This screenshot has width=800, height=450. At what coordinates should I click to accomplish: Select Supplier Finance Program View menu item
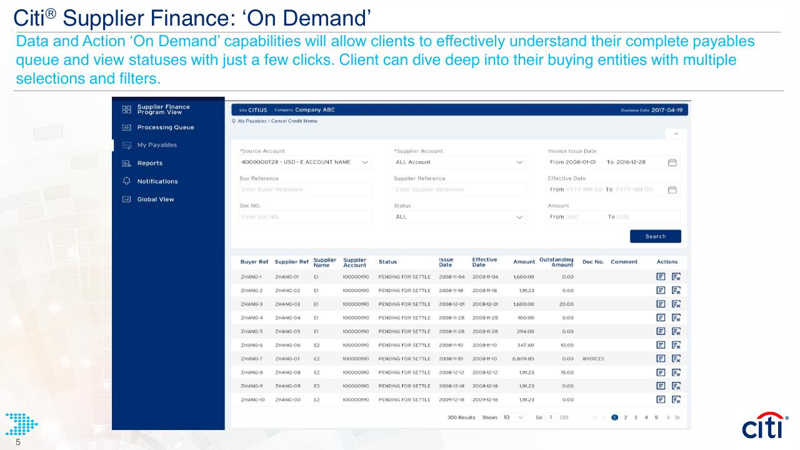[164, 110]
